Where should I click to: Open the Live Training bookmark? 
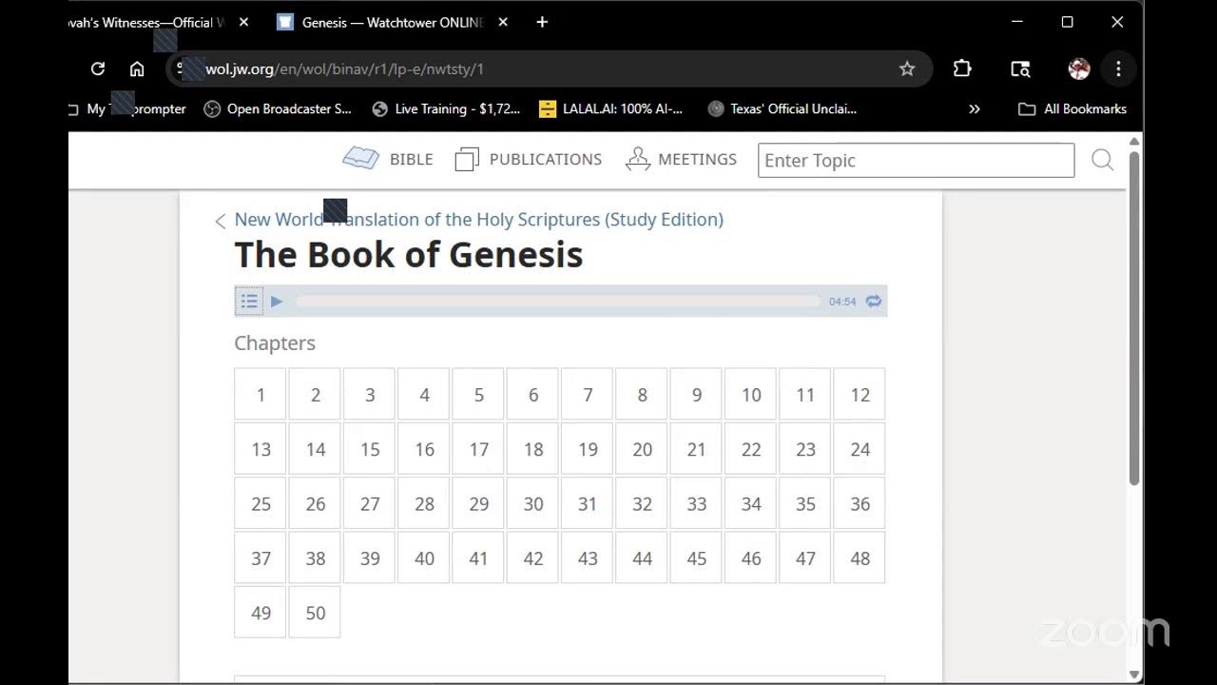(446, 109)
